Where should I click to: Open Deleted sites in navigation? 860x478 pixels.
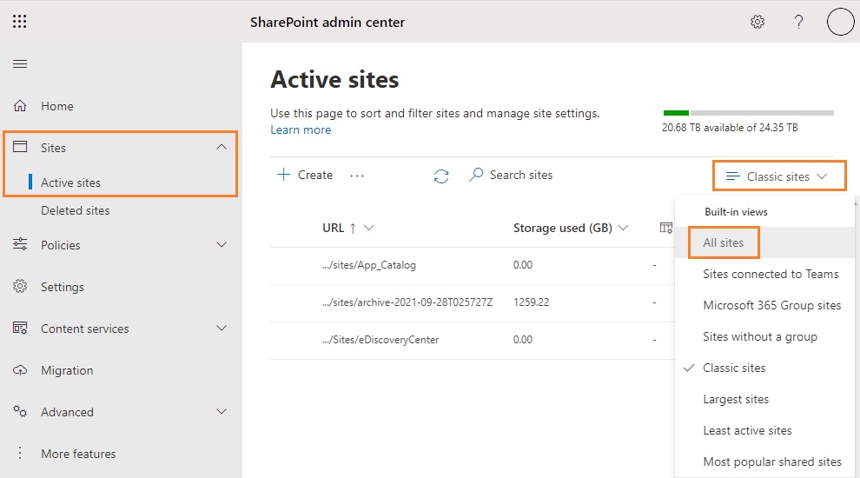point(75,210)
